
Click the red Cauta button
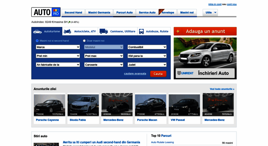click(158, 74)
